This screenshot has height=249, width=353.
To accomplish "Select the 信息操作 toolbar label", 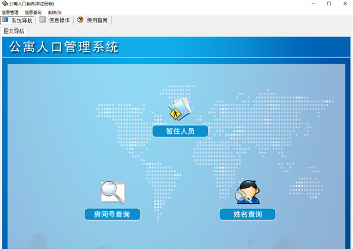I will 60,20.
